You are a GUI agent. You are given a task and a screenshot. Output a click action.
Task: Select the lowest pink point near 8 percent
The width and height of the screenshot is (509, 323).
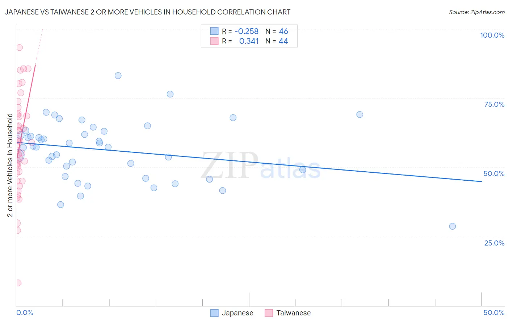coord(18,283)
